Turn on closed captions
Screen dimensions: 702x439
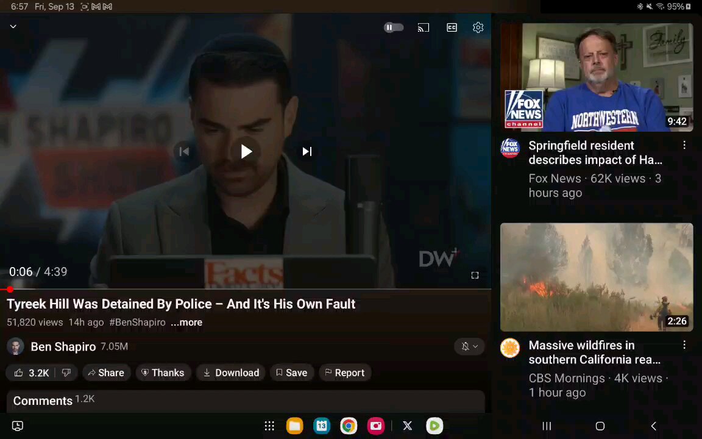pos(452,28)
